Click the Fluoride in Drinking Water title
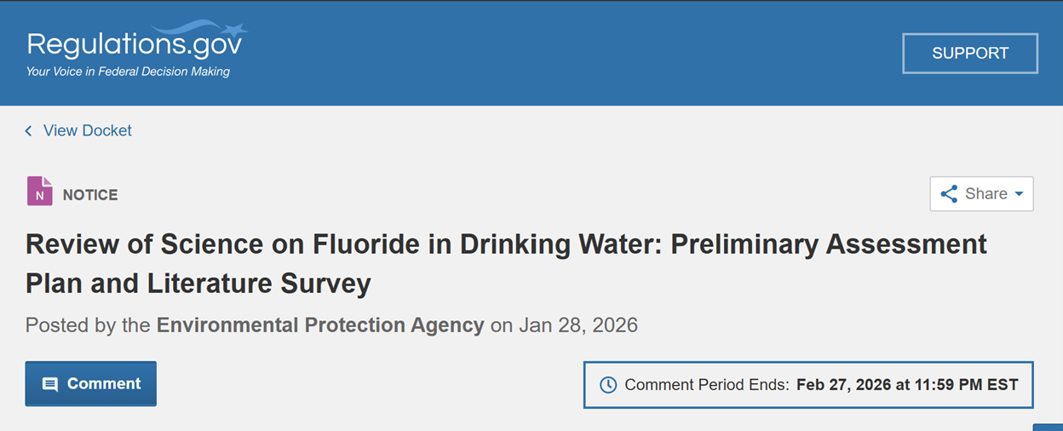Screen dimensions: 1063x431 coord(506,263)
